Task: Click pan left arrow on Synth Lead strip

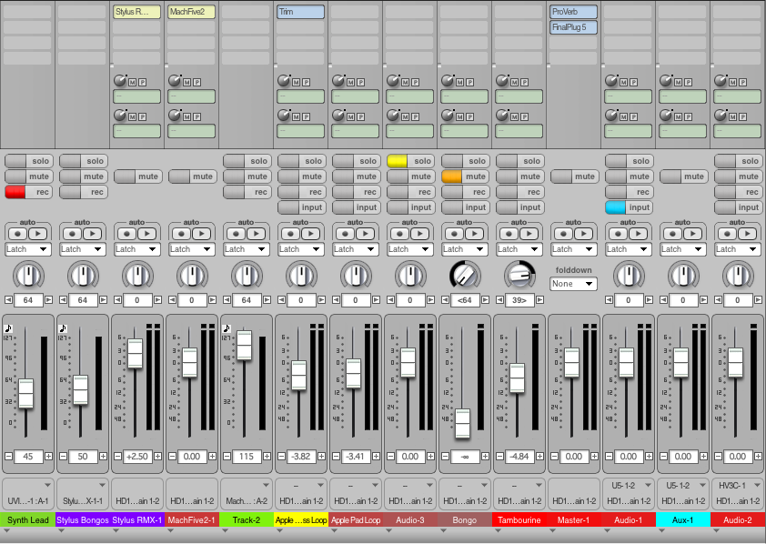Action: coord(8,300)
